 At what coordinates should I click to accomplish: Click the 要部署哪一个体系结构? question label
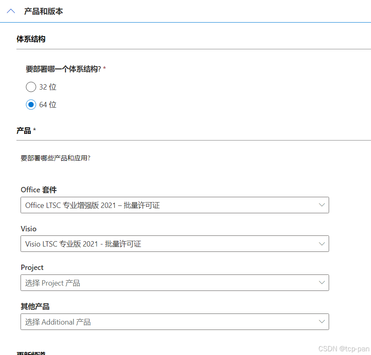pos(63,69)
